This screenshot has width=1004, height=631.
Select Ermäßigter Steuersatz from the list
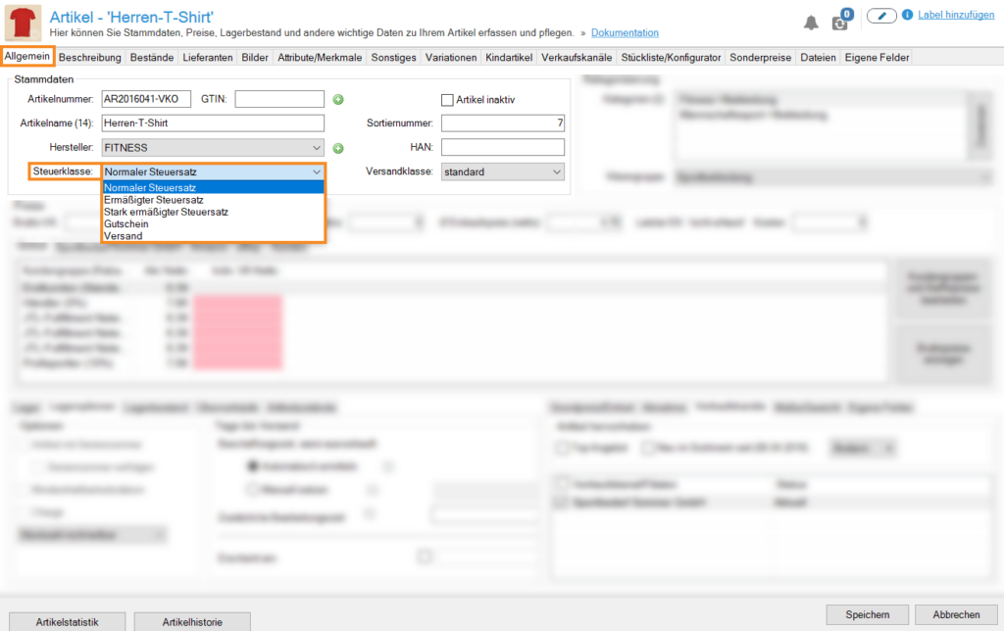[153, 200]
